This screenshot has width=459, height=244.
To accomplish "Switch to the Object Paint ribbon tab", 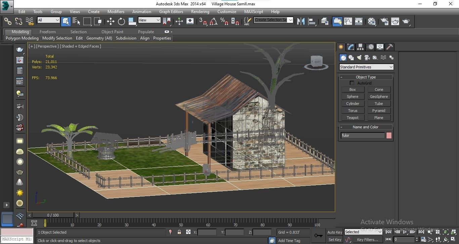I will pyautogui.click(x=112, y=32).
